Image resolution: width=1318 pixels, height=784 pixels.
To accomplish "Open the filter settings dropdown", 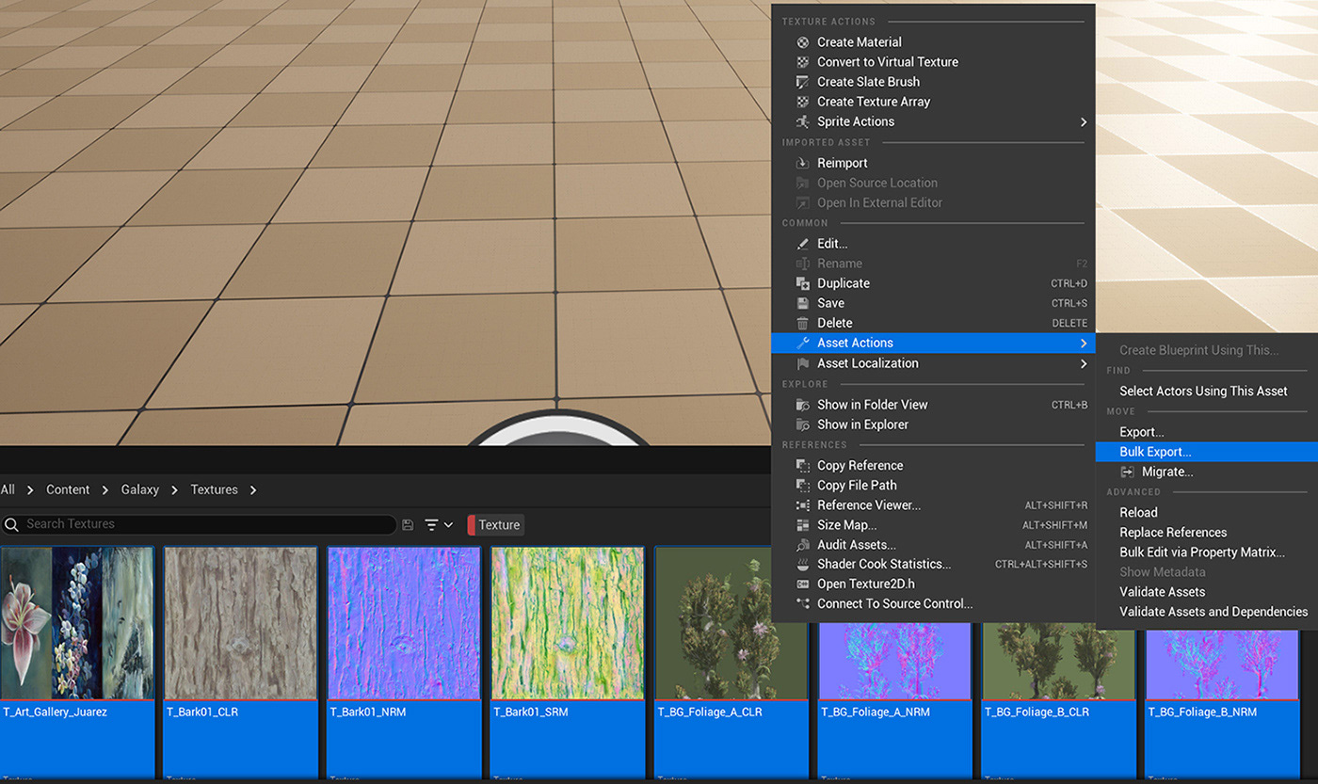I will [439, 524].
